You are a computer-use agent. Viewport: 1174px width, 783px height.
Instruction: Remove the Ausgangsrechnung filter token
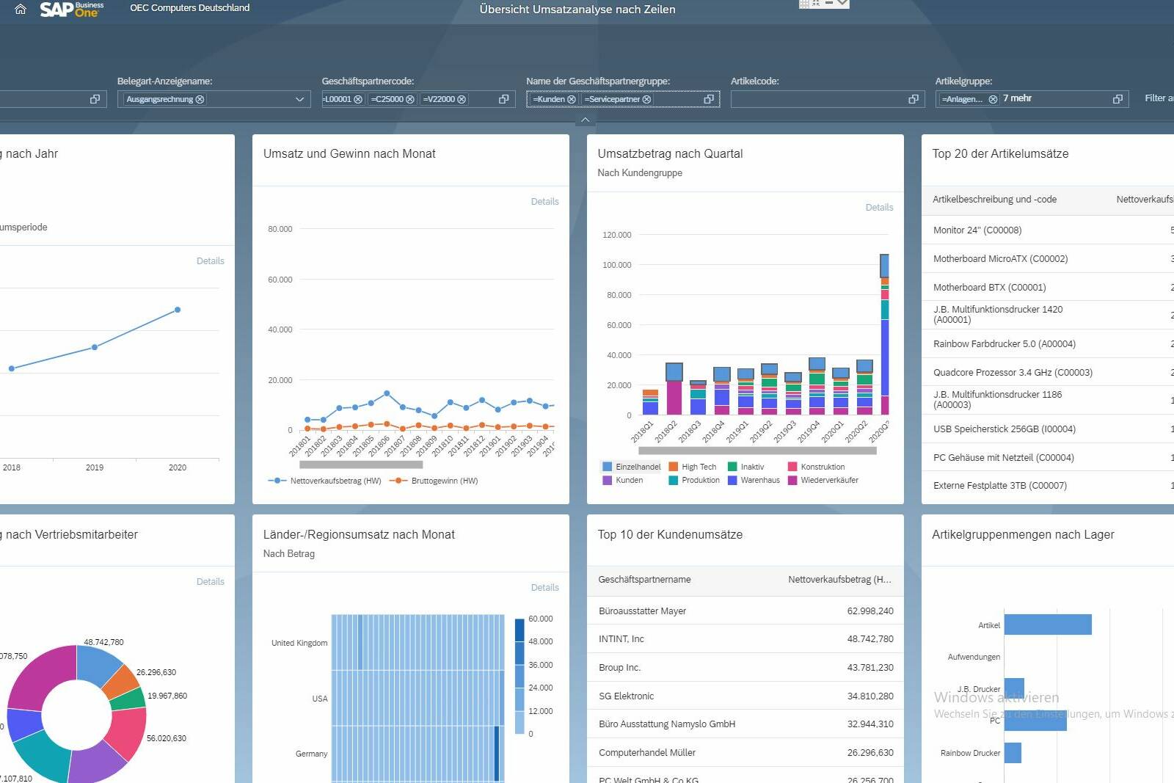[200, 99]
